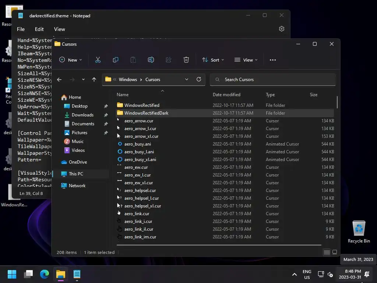Open Videos in navigation pane

pyautogui.click(x=78, y=150)
